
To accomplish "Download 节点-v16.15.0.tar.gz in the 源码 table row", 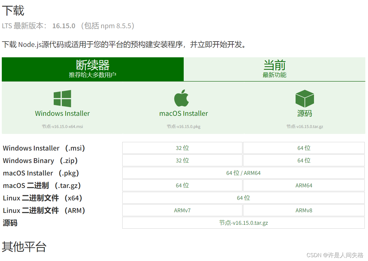I will coord(243,223).
